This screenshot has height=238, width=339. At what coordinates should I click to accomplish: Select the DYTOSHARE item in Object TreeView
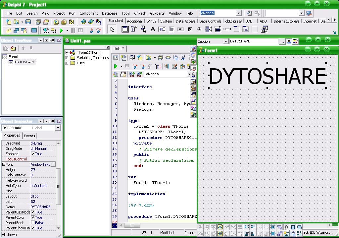(x=24, y=62)
